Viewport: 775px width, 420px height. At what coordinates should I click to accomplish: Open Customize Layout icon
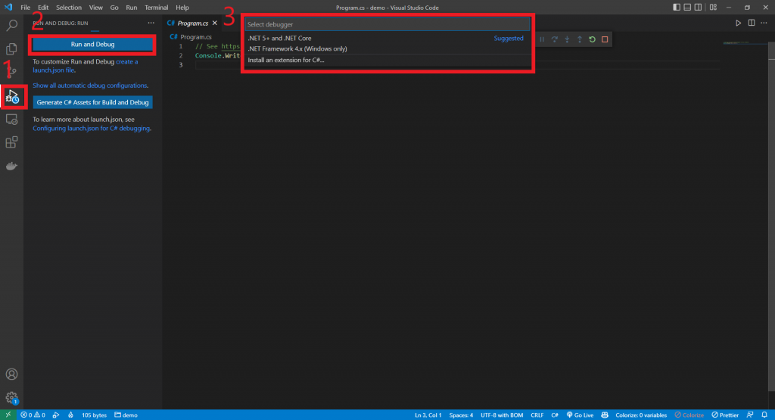[713, 8]
